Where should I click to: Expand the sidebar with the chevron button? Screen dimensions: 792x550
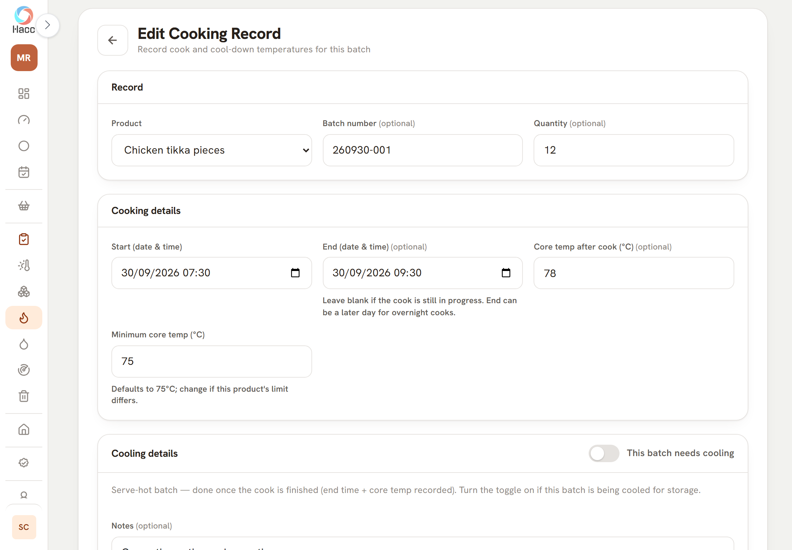pyautogui.click(x=48, y=25)
